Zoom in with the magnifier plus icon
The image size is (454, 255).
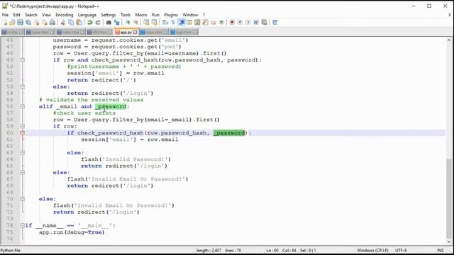(x=128, y=23)
